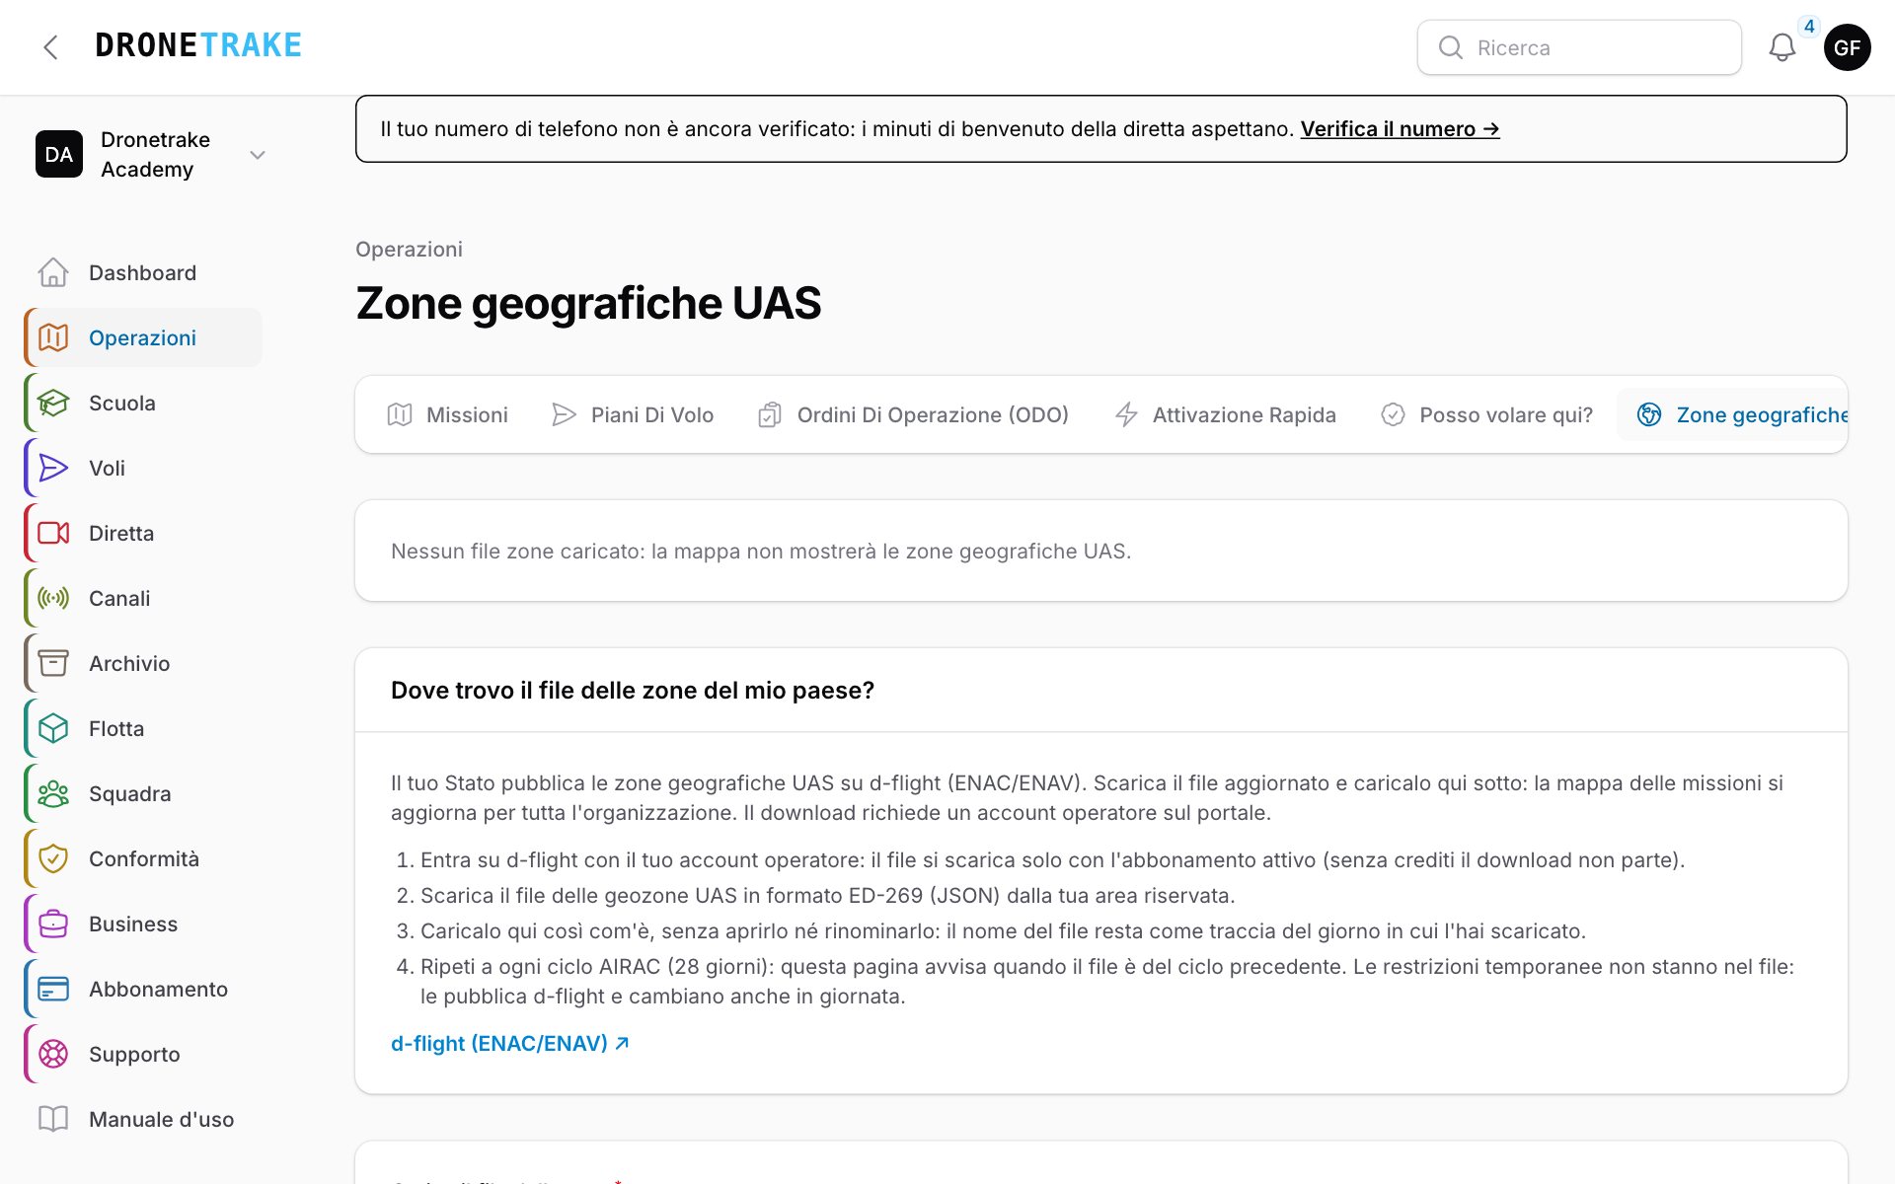Open the Ordini Di Operazione (ODO) tab
Screen dimensions: 1895x1184
coord(913,414)
